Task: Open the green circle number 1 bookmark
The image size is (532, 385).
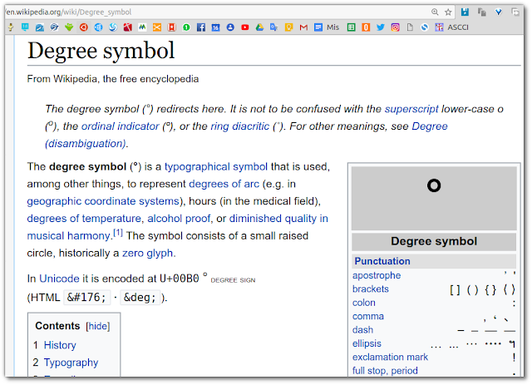Action: point(186,27)
